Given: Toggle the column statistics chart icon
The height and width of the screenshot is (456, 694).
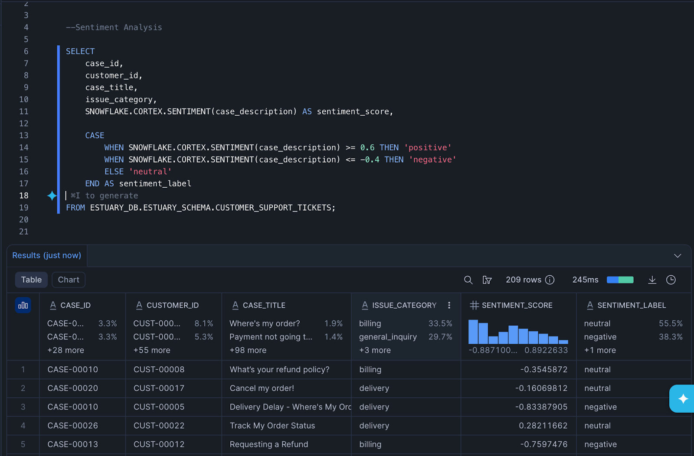Looking at the screenshot, I should tap(23, 306).
